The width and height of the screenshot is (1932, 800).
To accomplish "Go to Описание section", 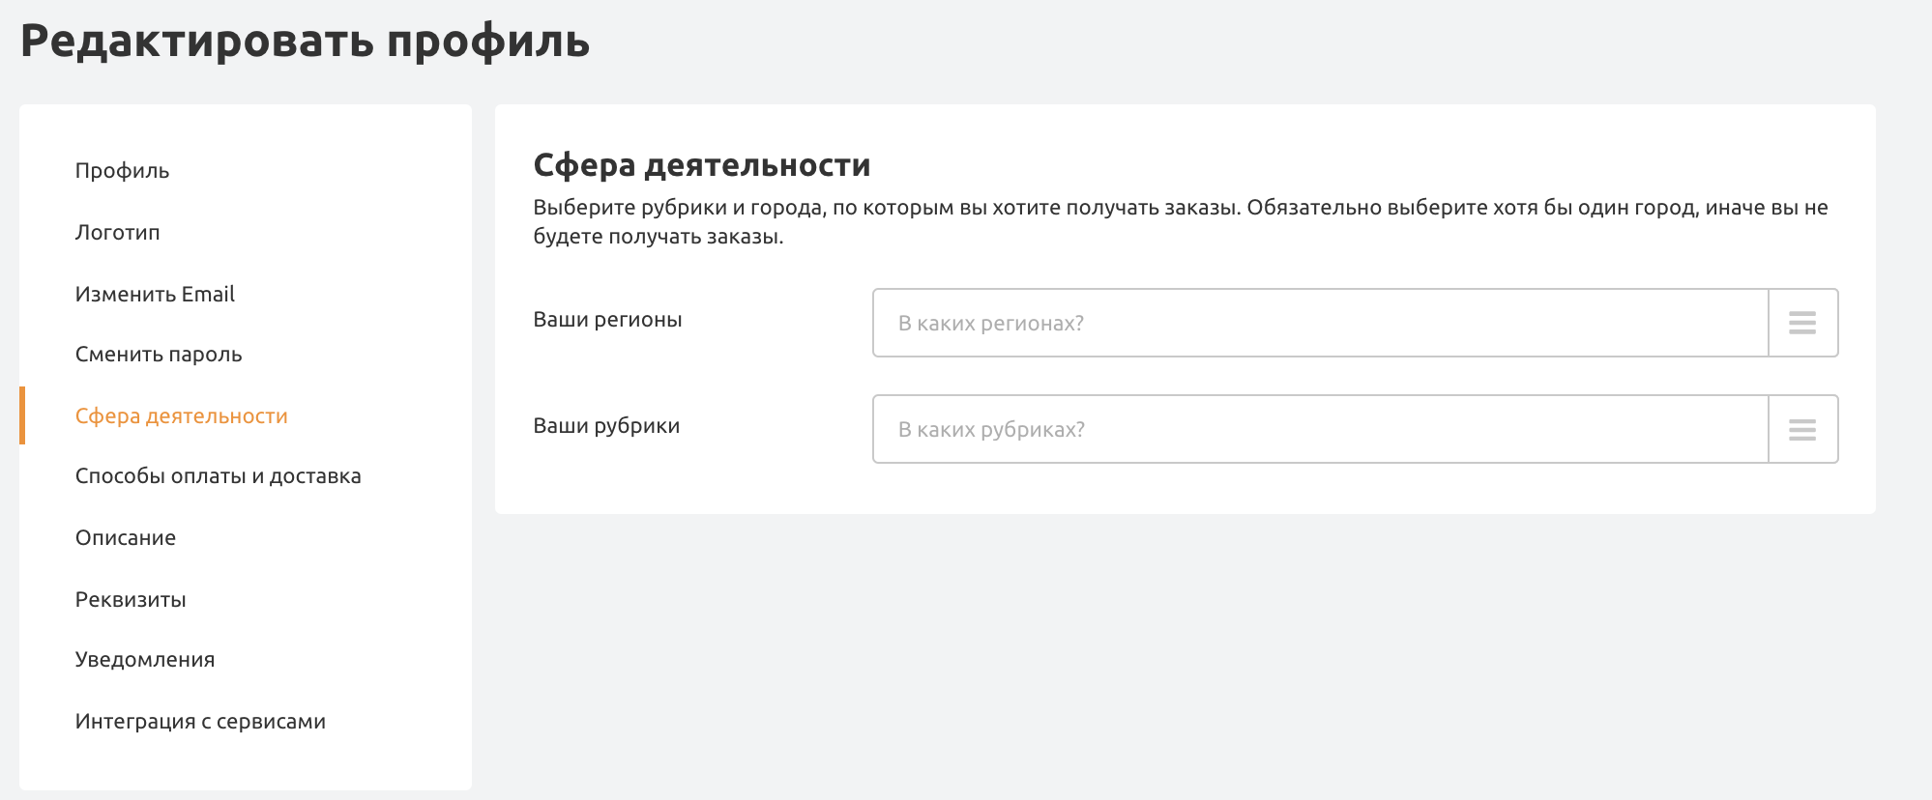I will (x=126, y=538).
